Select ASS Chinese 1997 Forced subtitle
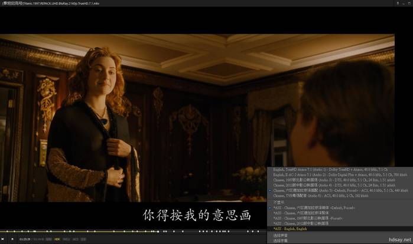 (x=340, y=218)
